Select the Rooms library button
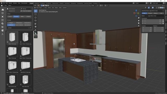Image resolution: width=167 pixels, height=94 pixels. (10, 16)
